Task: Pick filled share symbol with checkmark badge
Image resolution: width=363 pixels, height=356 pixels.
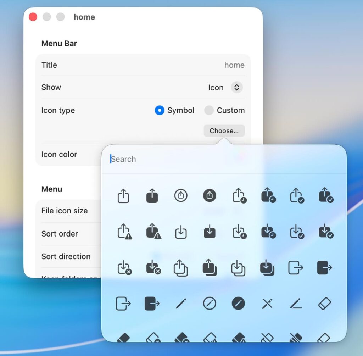Action: [325, 196]
